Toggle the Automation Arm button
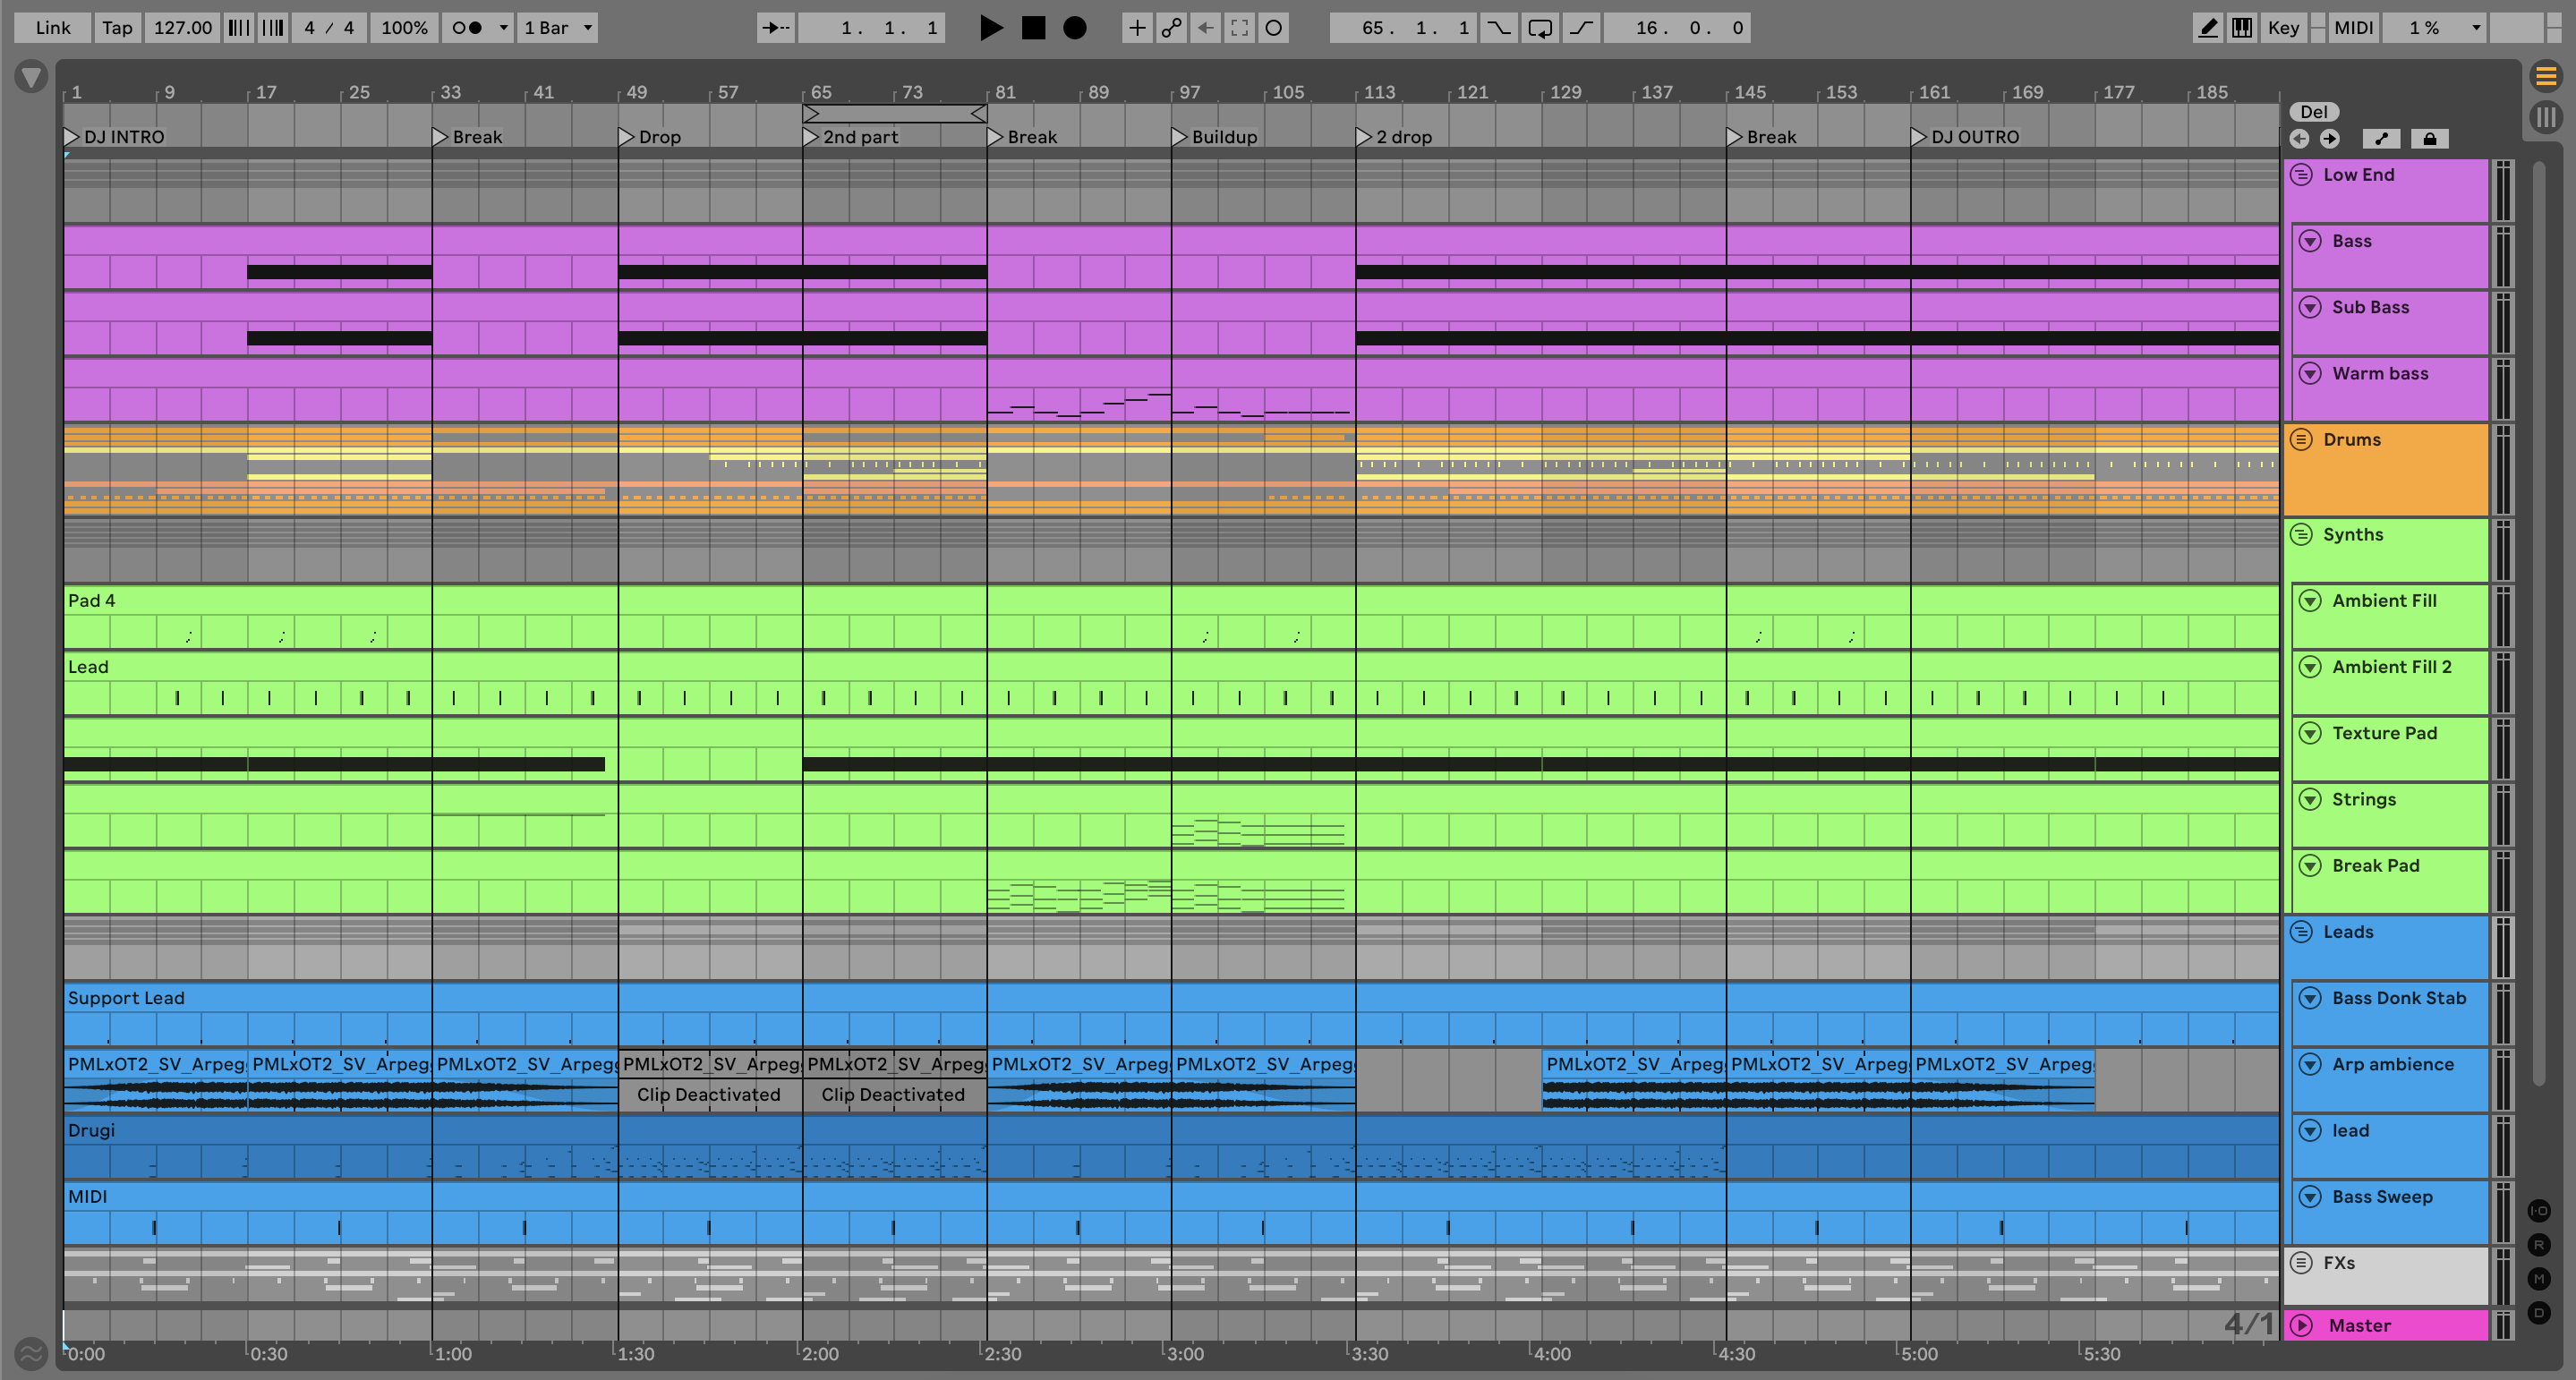 coord(1171,28)
